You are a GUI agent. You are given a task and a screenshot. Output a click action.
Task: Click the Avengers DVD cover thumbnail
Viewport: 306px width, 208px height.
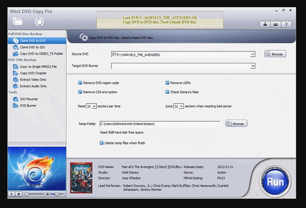[81, 178]
